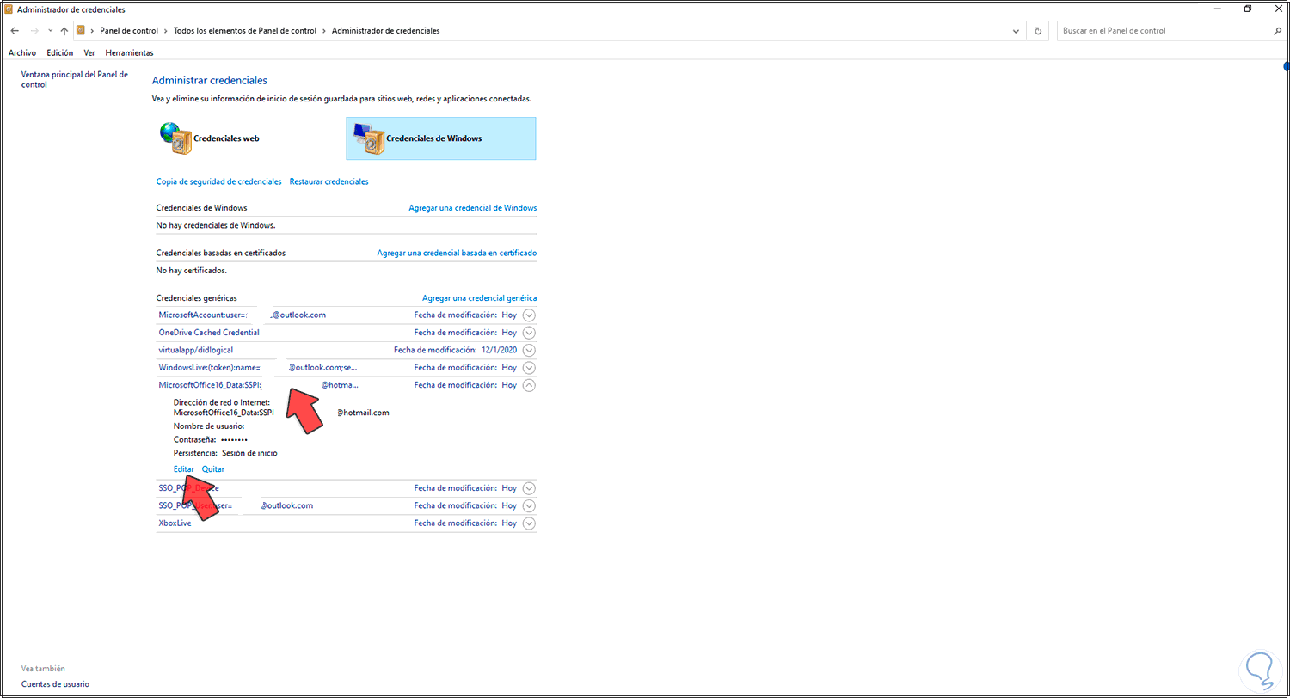
Task: Select Administrador de credenciales breadcrumb
Action: (386, 31)
